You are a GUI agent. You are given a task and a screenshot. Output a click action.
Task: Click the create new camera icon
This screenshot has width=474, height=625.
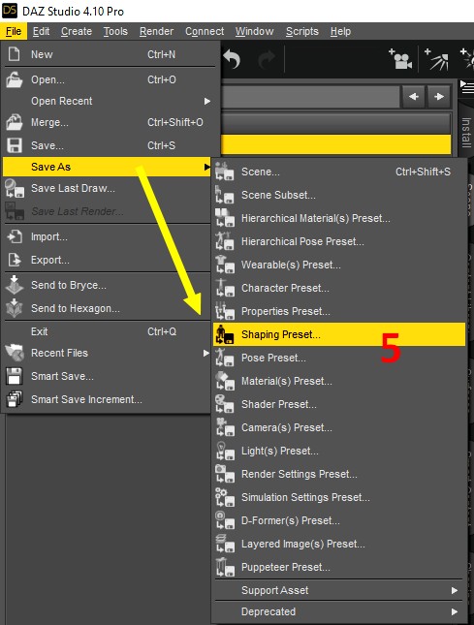[x=400, y=58]
